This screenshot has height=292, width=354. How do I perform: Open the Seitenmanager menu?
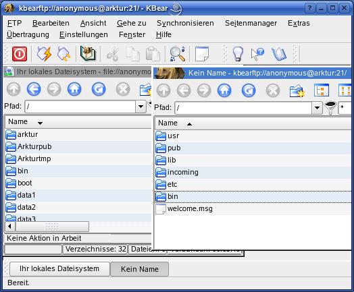(251, 23)
